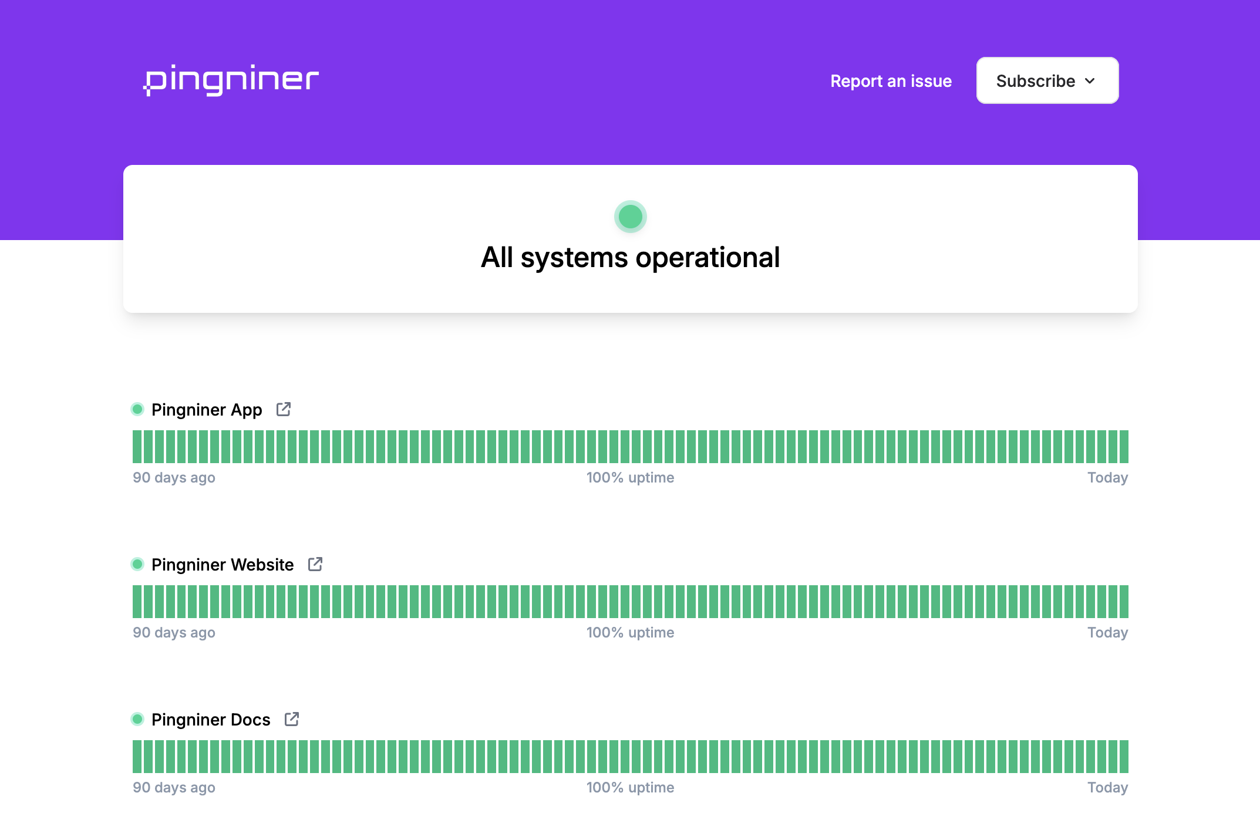This screenshot has height=830, width=1260.
Task: Click the chevron arrow inside Subscribe
Action: tap(1090, 81)
